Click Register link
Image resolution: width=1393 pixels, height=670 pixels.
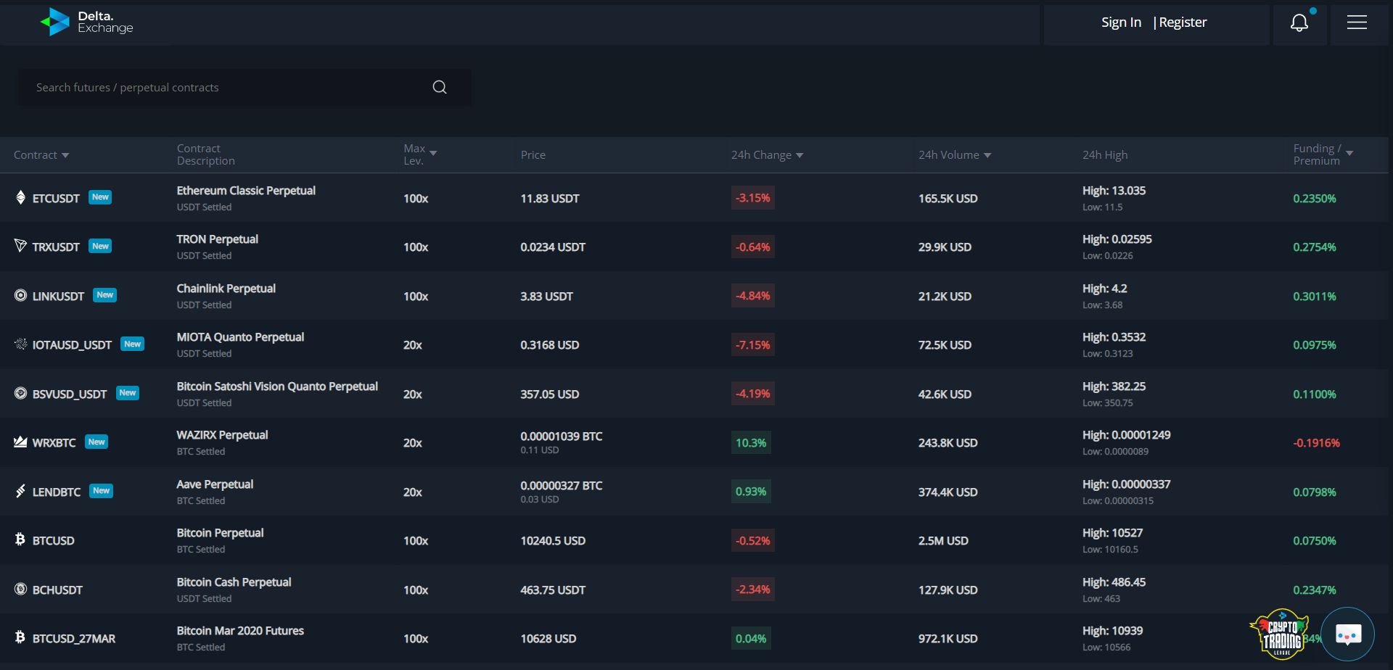pyautogui.click(x=1183, y=22)
